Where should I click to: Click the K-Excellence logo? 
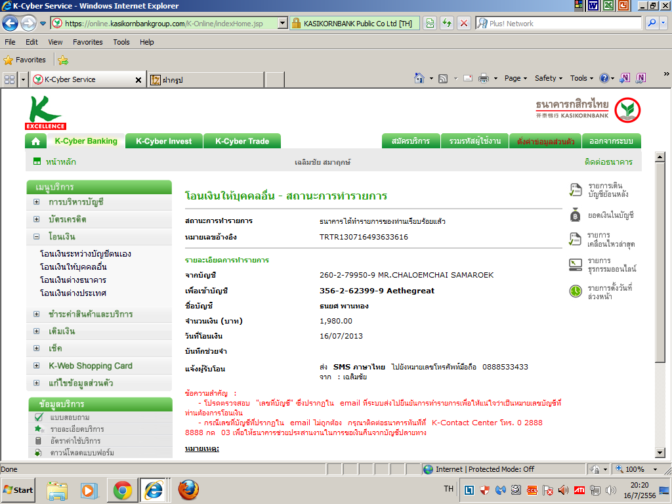click(45, 113)
